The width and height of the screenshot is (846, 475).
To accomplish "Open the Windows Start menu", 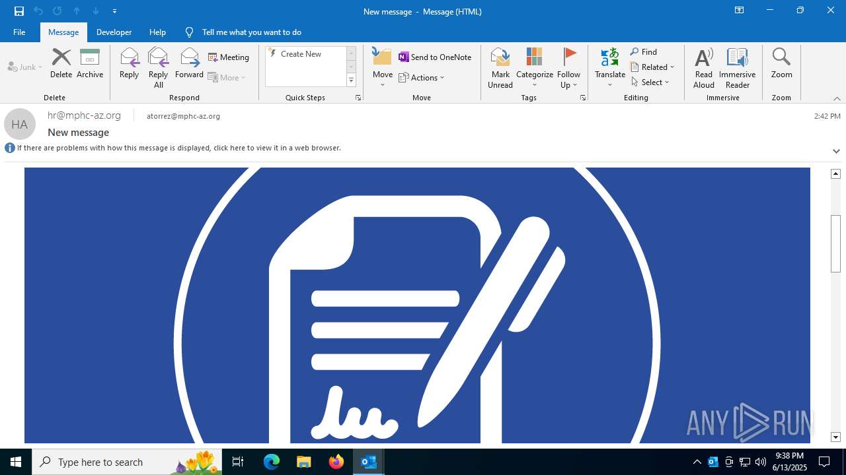I will pos(16,462).
